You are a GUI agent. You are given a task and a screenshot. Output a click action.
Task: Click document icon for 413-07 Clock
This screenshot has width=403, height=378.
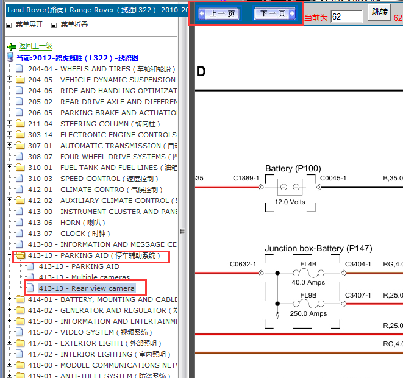(x=20, y=233)
